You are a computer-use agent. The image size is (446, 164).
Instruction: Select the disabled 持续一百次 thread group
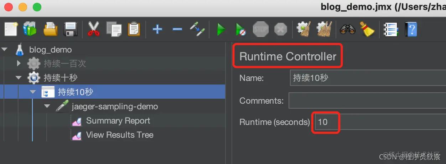click(x=64, y=64)
